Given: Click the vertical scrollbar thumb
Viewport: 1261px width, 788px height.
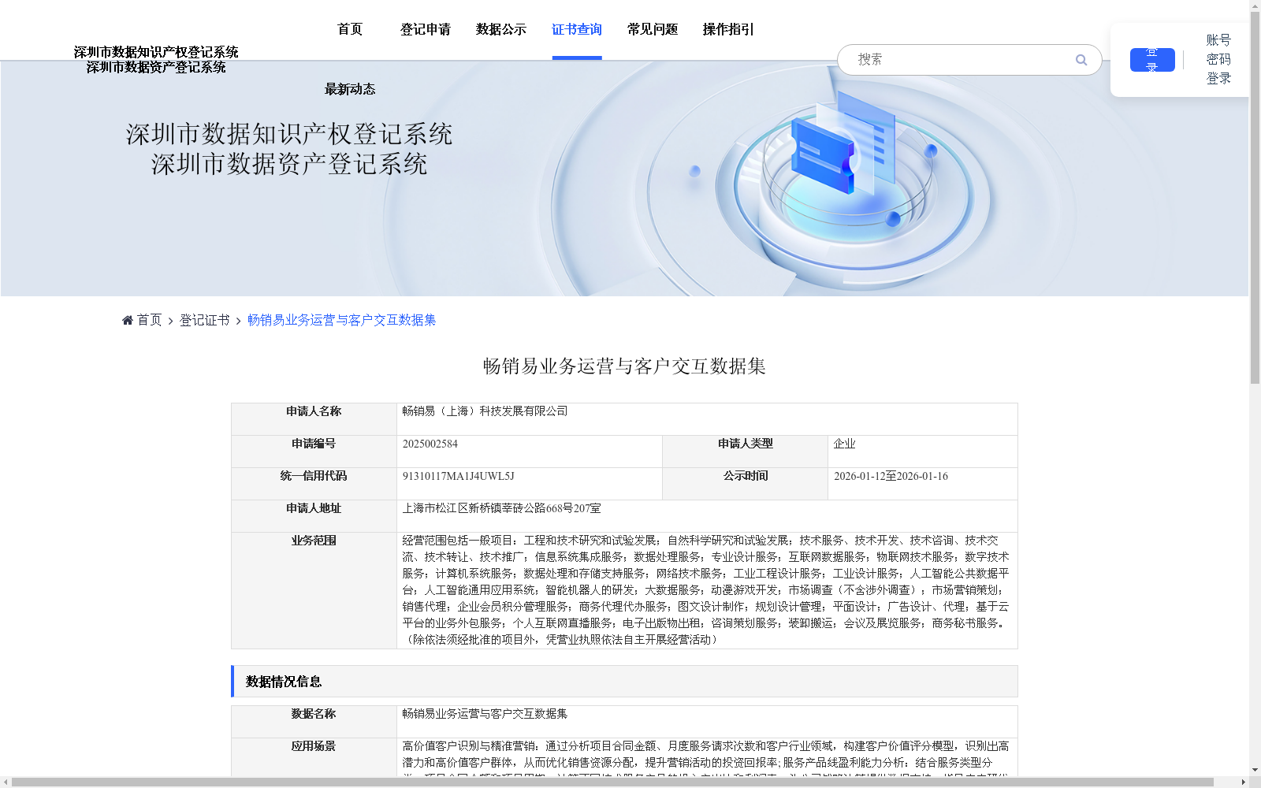Looking at the screenshot, I should [x=1255, y=198].
